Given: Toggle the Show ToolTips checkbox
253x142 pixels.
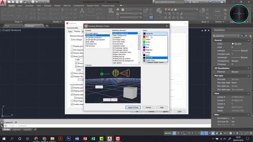Looking at the screenshot, I should 72,56.
